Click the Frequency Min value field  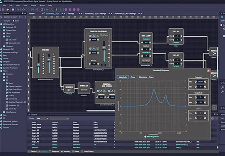pos(200,87)
